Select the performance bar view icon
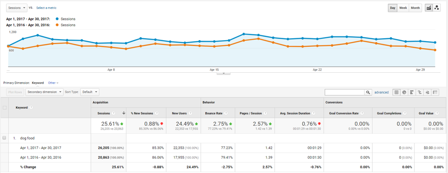The image size is (448, 173). click(411, 92)
